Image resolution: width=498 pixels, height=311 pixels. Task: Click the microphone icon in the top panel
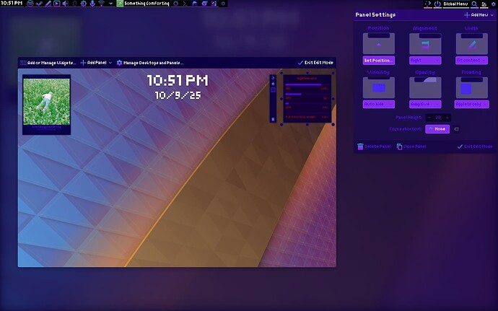pyautogui.click(x=92, y=4)
